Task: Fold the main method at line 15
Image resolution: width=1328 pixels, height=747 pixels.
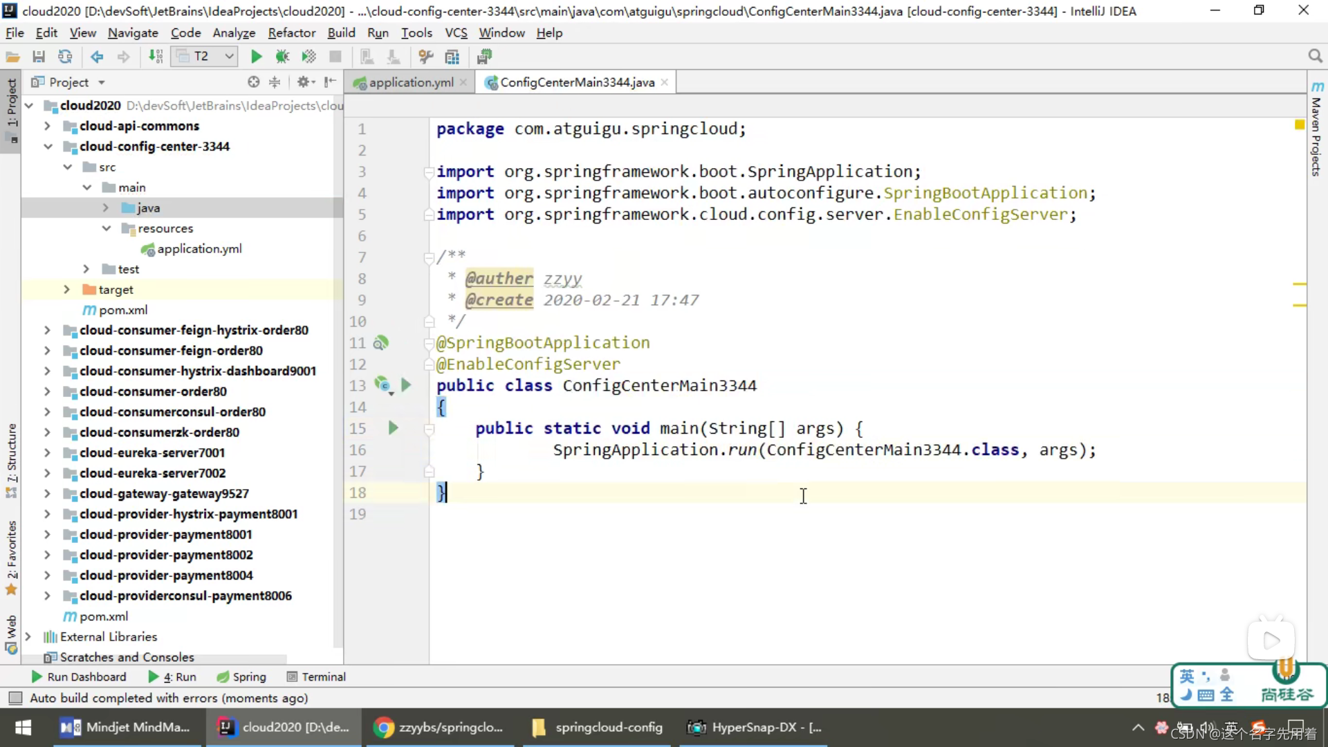Action: click(429, 429)
